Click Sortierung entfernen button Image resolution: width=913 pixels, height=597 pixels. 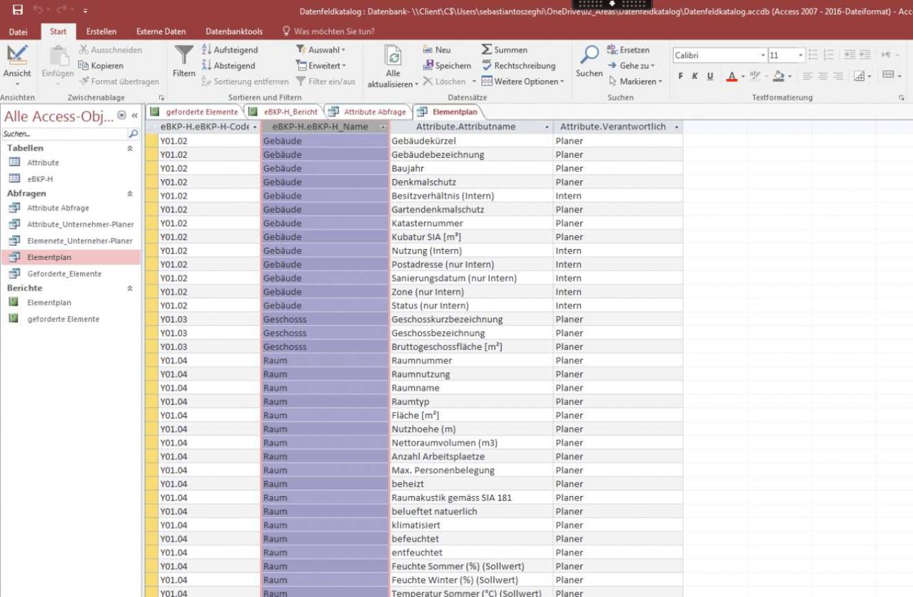point(245,81)
